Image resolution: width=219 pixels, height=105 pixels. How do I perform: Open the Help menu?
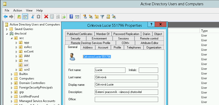pos(39,10)
